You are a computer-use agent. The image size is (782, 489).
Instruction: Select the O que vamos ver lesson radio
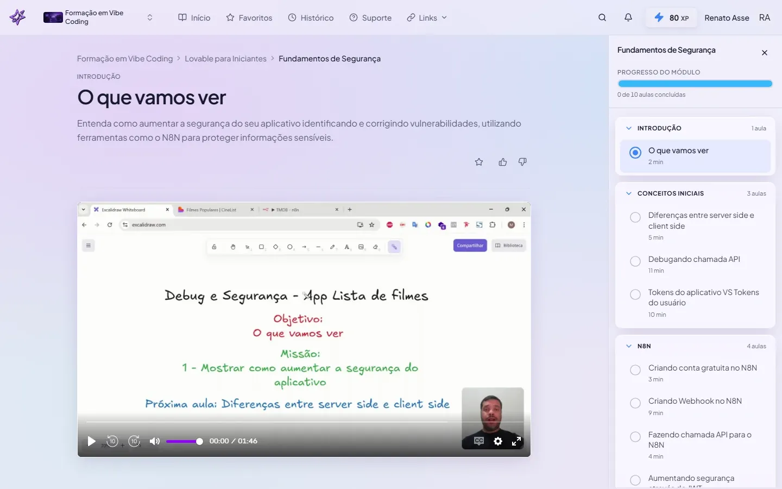635,153
